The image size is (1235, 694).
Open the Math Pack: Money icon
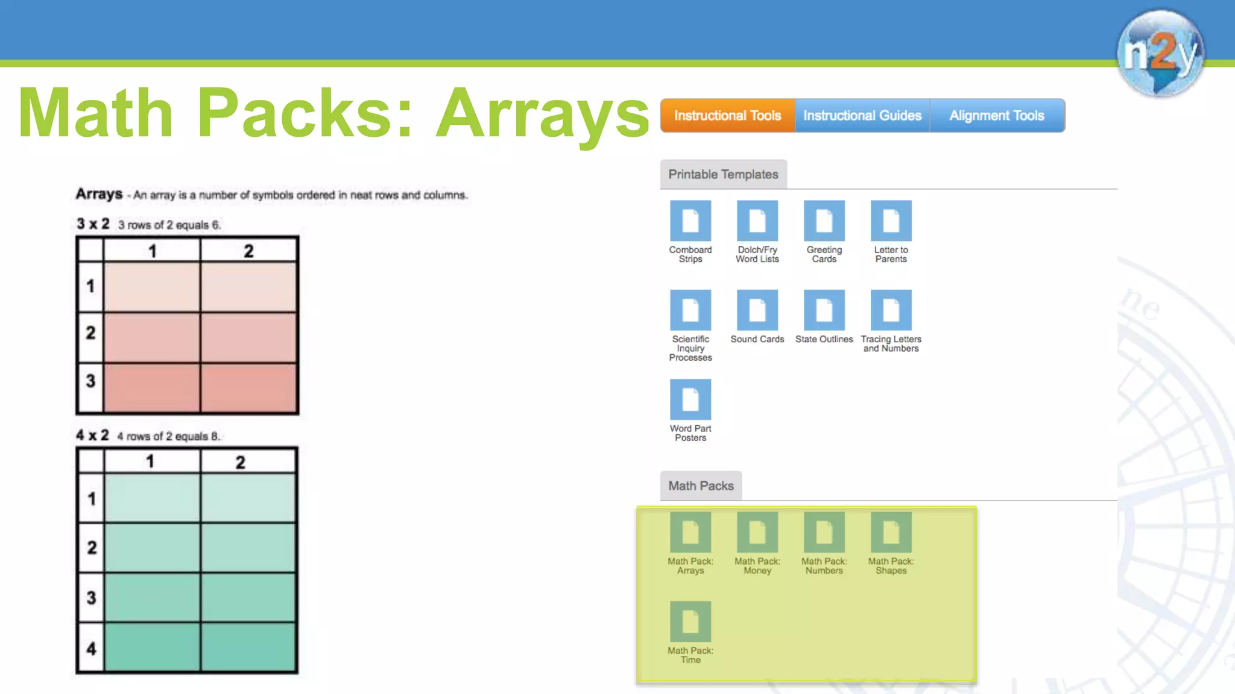pyautogui.click(x=757, y=533)
